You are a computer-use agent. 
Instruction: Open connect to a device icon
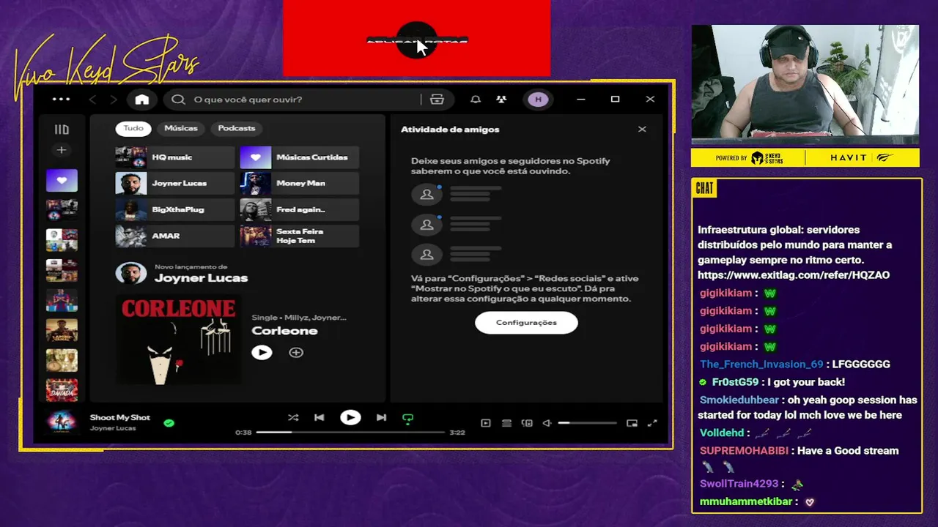(527, 423)
